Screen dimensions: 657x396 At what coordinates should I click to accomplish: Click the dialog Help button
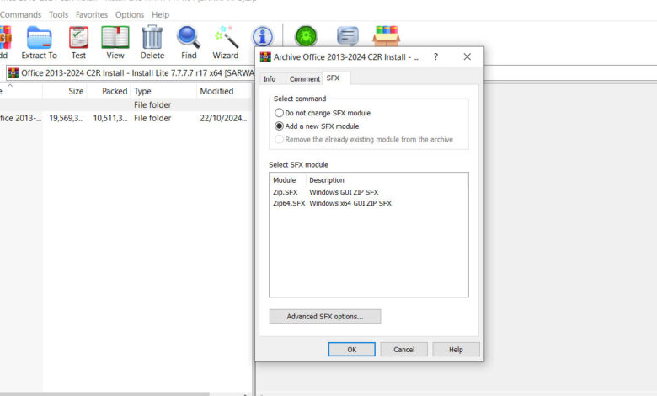(456, 350)
